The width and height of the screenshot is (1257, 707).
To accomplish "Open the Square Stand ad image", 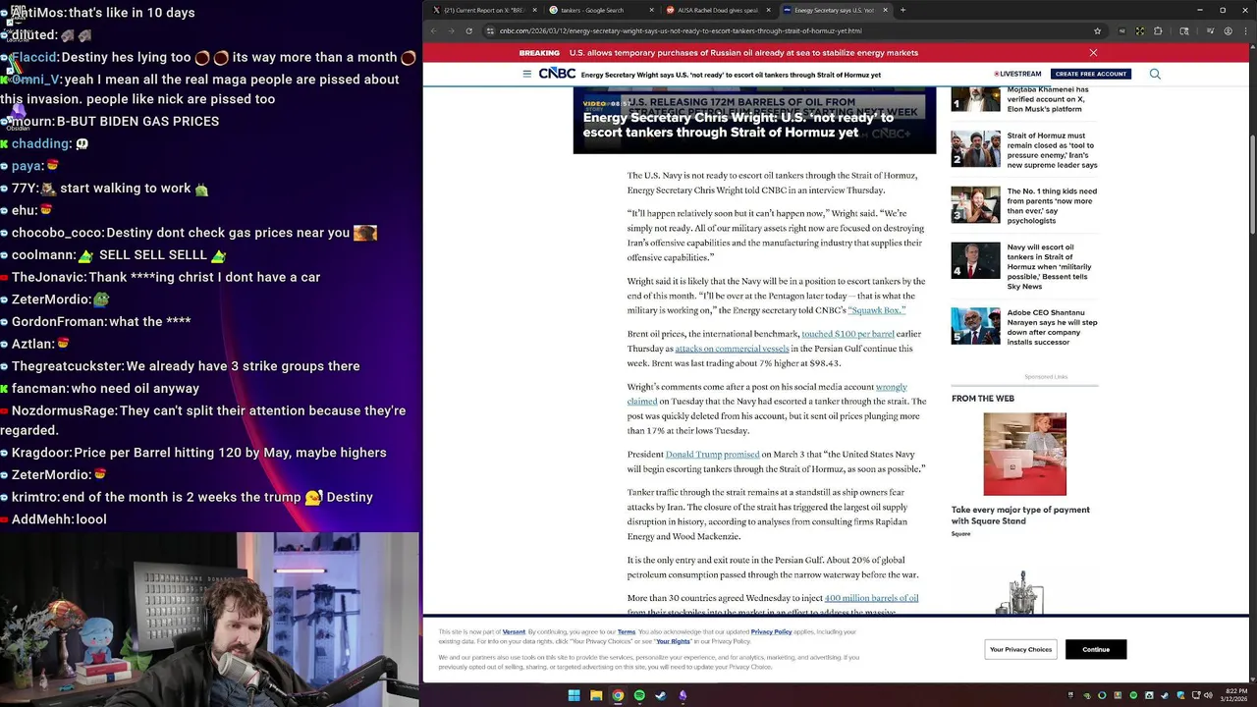I will [x=1024, y=454].
